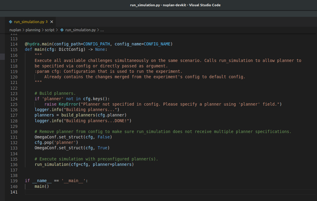Image resolution: width=317 pixels, height=201 pixels.
Task: Click line number 115 in the gutter
Action: (14, 49)
